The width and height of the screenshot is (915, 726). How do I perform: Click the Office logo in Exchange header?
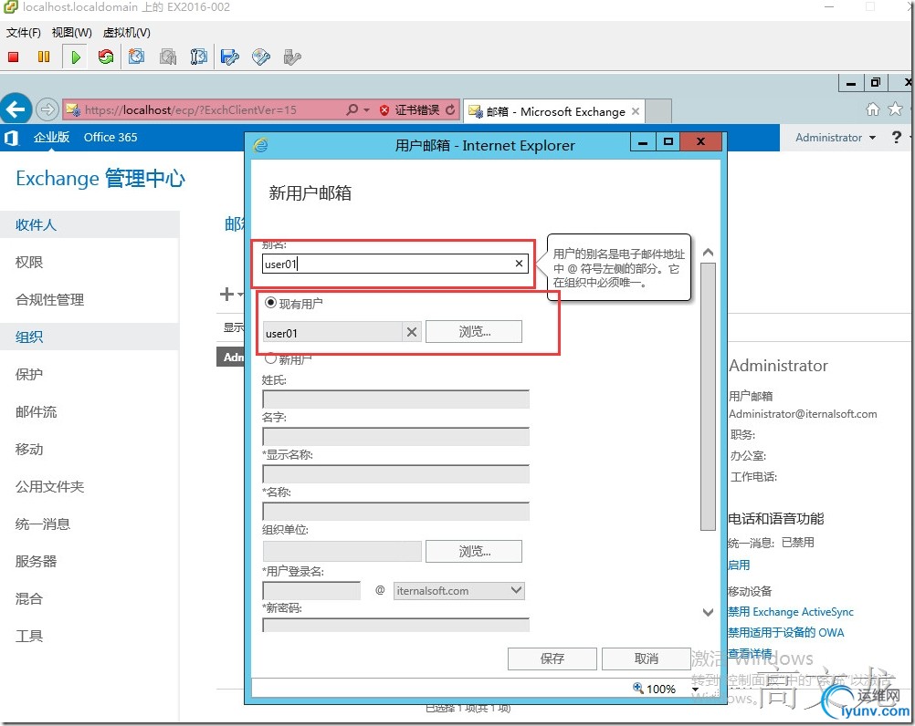tap(11, 138)
